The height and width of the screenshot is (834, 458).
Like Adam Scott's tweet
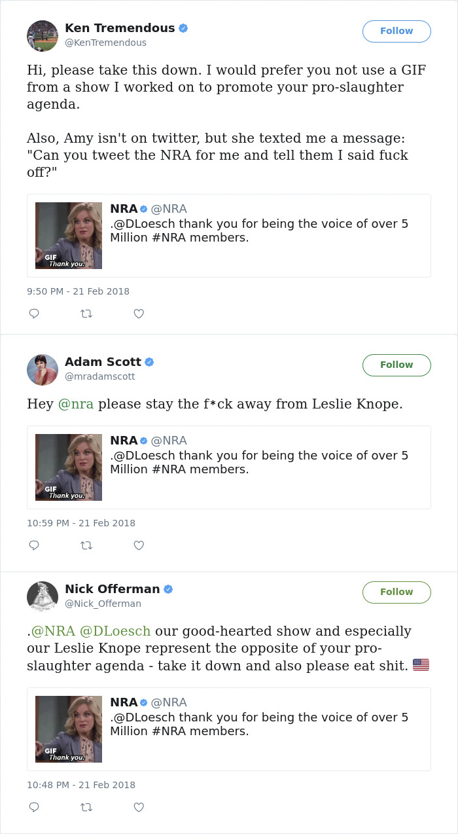pyautogui.click(x=139, y=545)
